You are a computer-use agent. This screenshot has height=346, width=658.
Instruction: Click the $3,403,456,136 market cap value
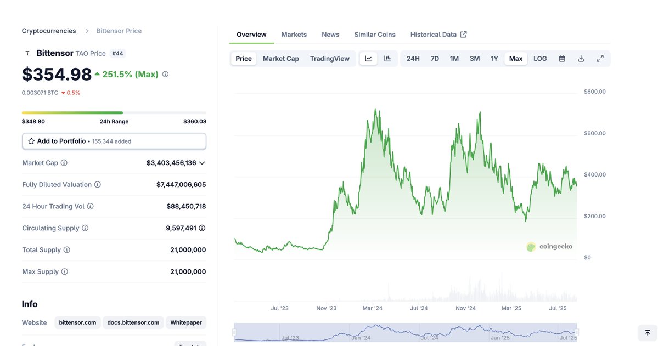click(x=171, y=163)
